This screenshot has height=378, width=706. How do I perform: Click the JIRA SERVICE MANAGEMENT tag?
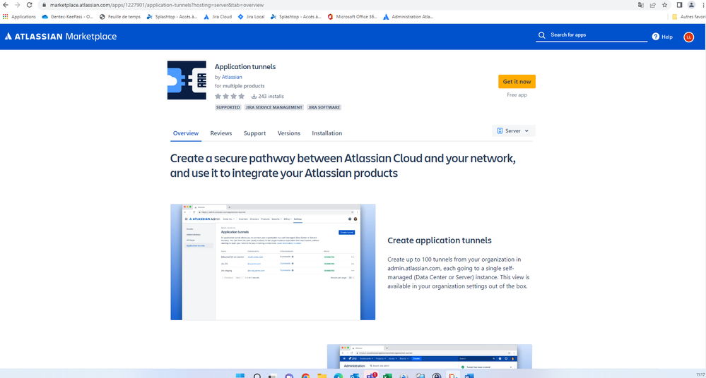pyautogui.click(x=274, y=107)
